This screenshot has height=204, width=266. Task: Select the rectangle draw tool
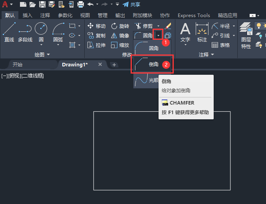click(x=72, y=26)
